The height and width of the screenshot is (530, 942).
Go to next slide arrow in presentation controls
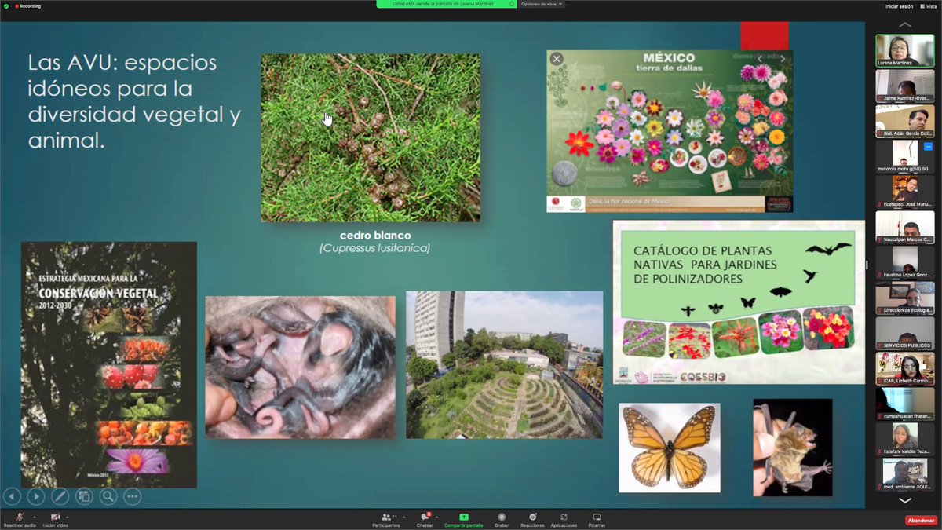pos(35,496)
